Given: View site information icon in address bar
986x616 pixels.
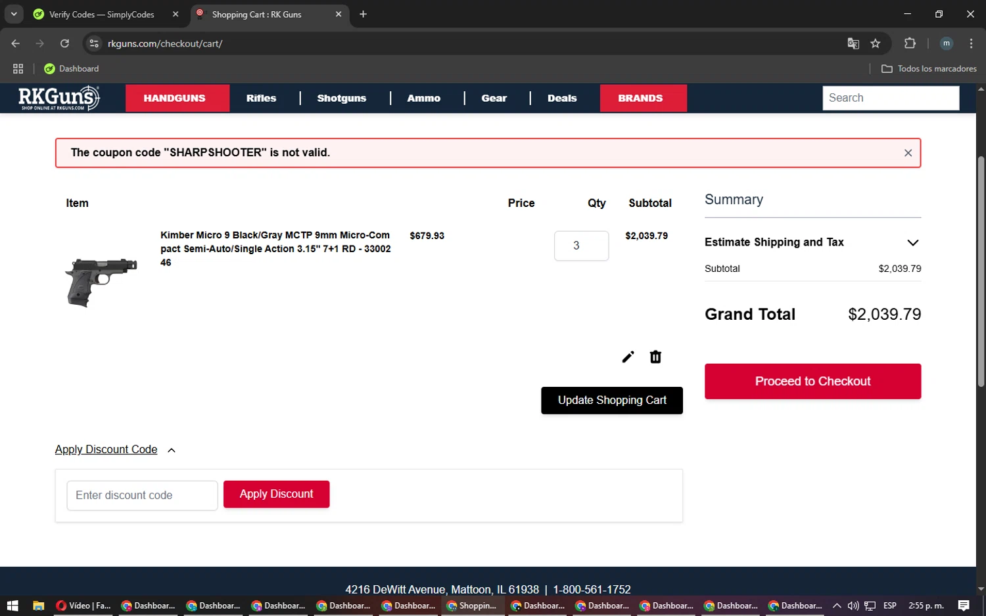Looking at the screenshot, I should [x=94, y=43].
